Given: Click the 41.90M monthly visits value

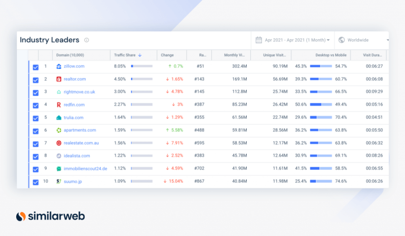Looking at the screenshot, I should pos(239,168).
